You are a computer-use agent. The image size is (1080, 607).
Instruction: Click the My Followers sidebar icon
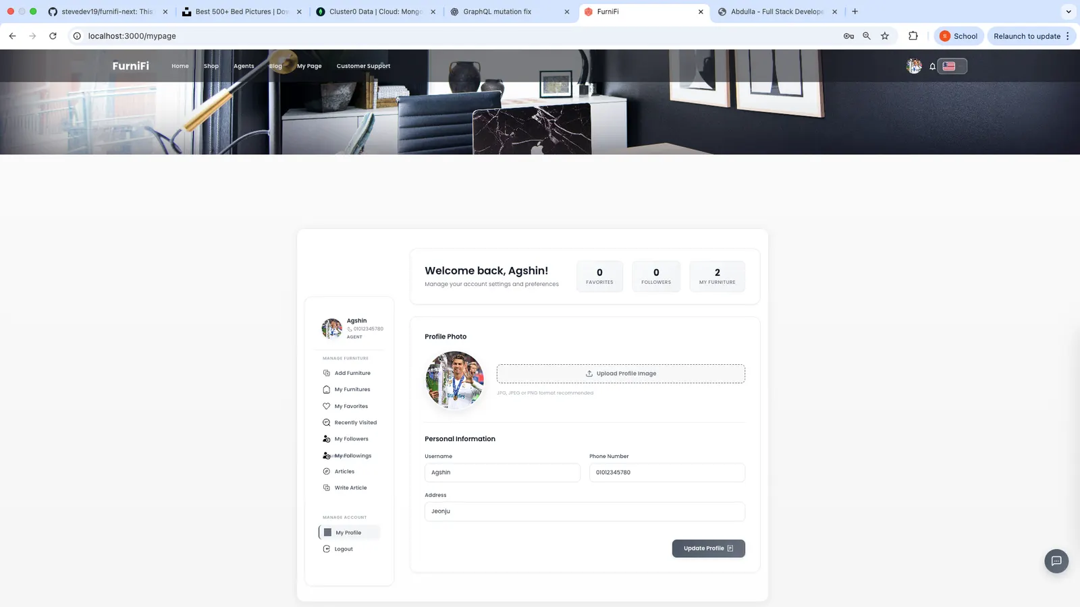(x=327, y=439)
